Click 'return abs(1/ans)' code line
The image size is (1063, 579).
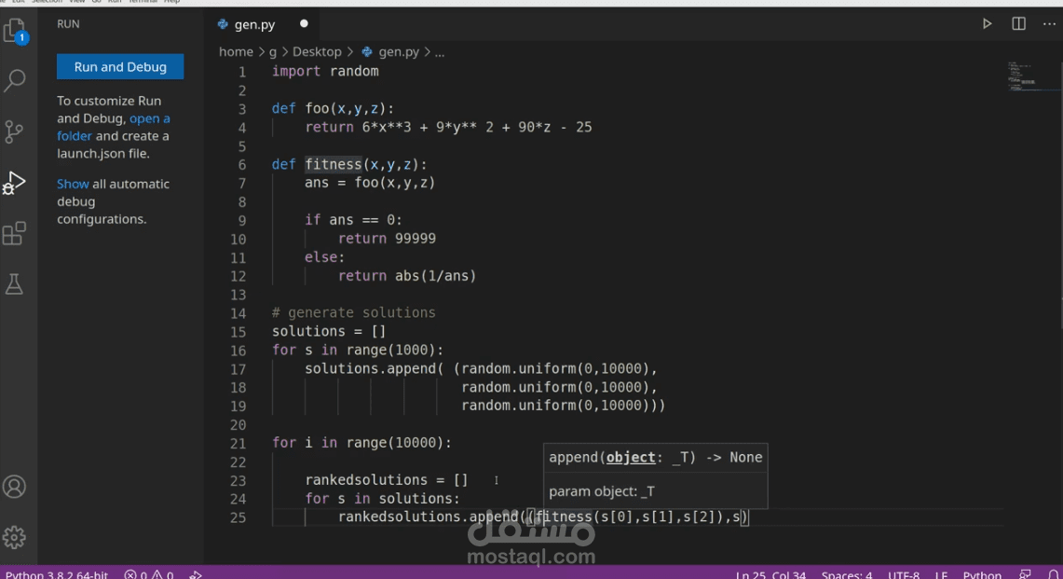[407, 276]
